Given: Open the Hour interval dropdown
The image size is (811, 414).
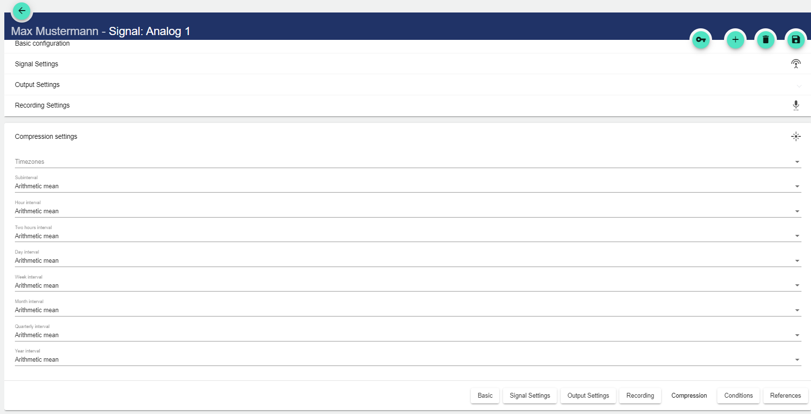Looking at the screenshot, I should (407, 211).
